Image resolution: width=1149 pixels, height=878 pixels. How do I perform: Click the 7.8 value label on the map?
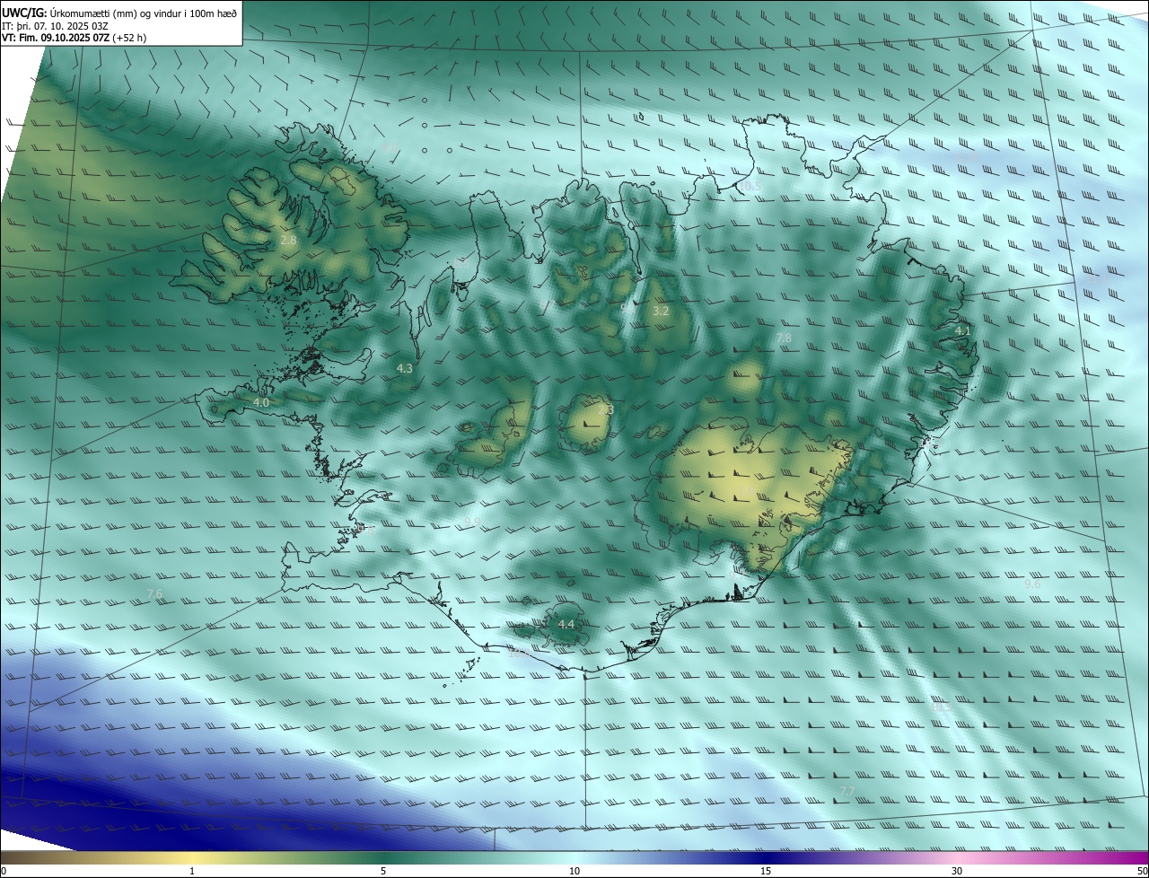click(x=784, y=338)
